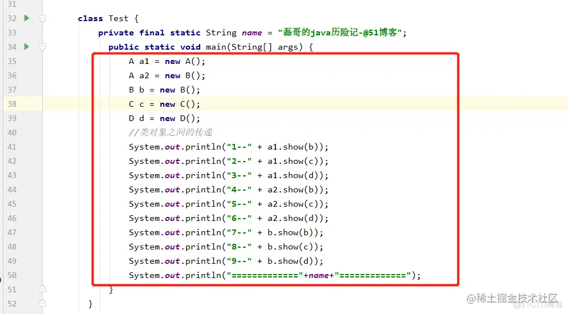Click the println line with "8--" b.show(c)

pyautogui.click(x=226, y=247)
